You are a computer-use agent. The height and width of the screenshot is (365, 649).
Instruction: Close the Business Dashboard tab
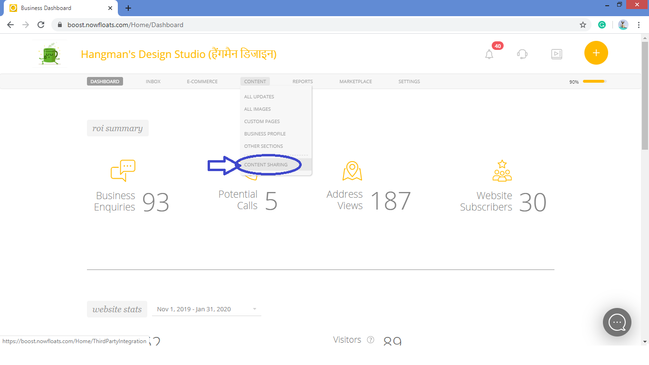[x=110, y=8]
